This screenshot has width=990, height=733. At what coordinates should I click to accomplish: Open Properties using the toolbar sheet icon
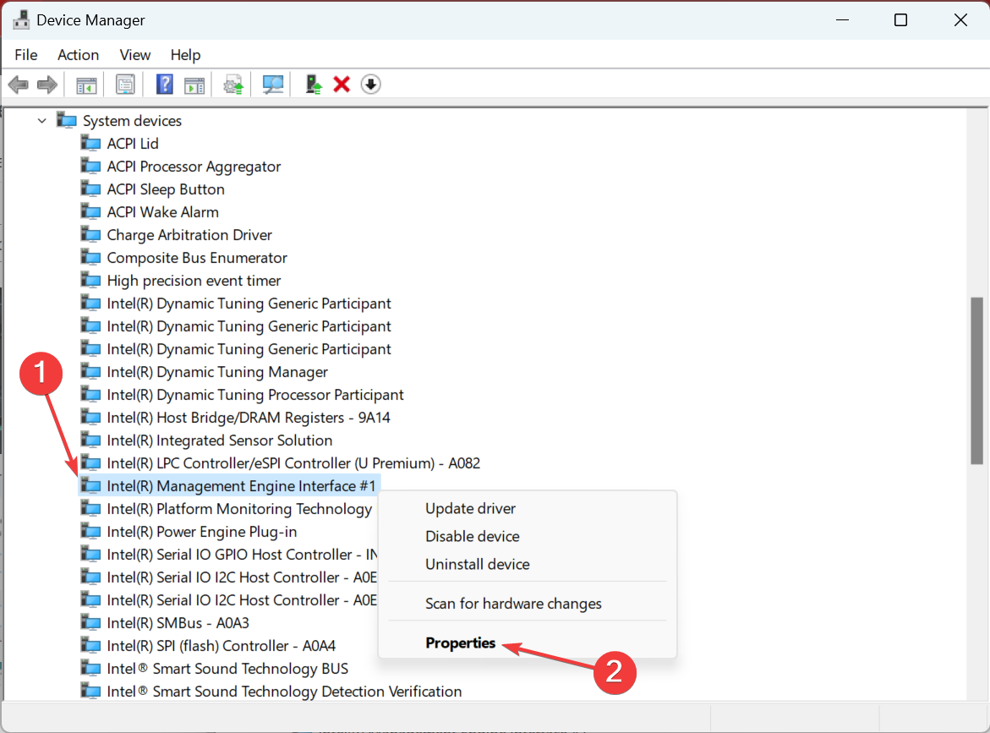pyautogui.click(x=125, y=85)
